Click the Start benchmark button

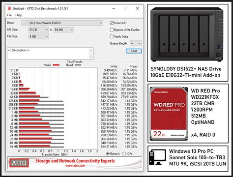point(134,51)
